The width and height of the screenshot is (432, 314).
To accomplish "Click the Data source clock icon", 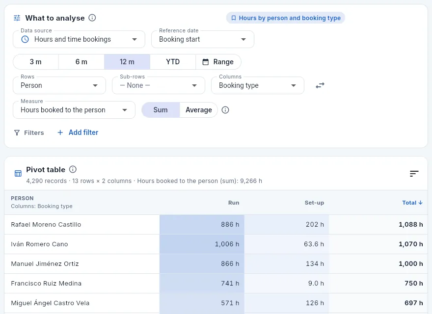I will pos(25,39).
